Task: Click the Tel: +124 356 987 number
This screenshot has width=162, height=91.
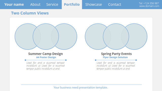Action: point(149,3)
